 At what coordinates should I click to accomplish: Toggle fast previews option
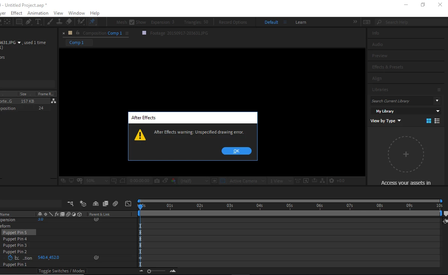tap(306, 181)
